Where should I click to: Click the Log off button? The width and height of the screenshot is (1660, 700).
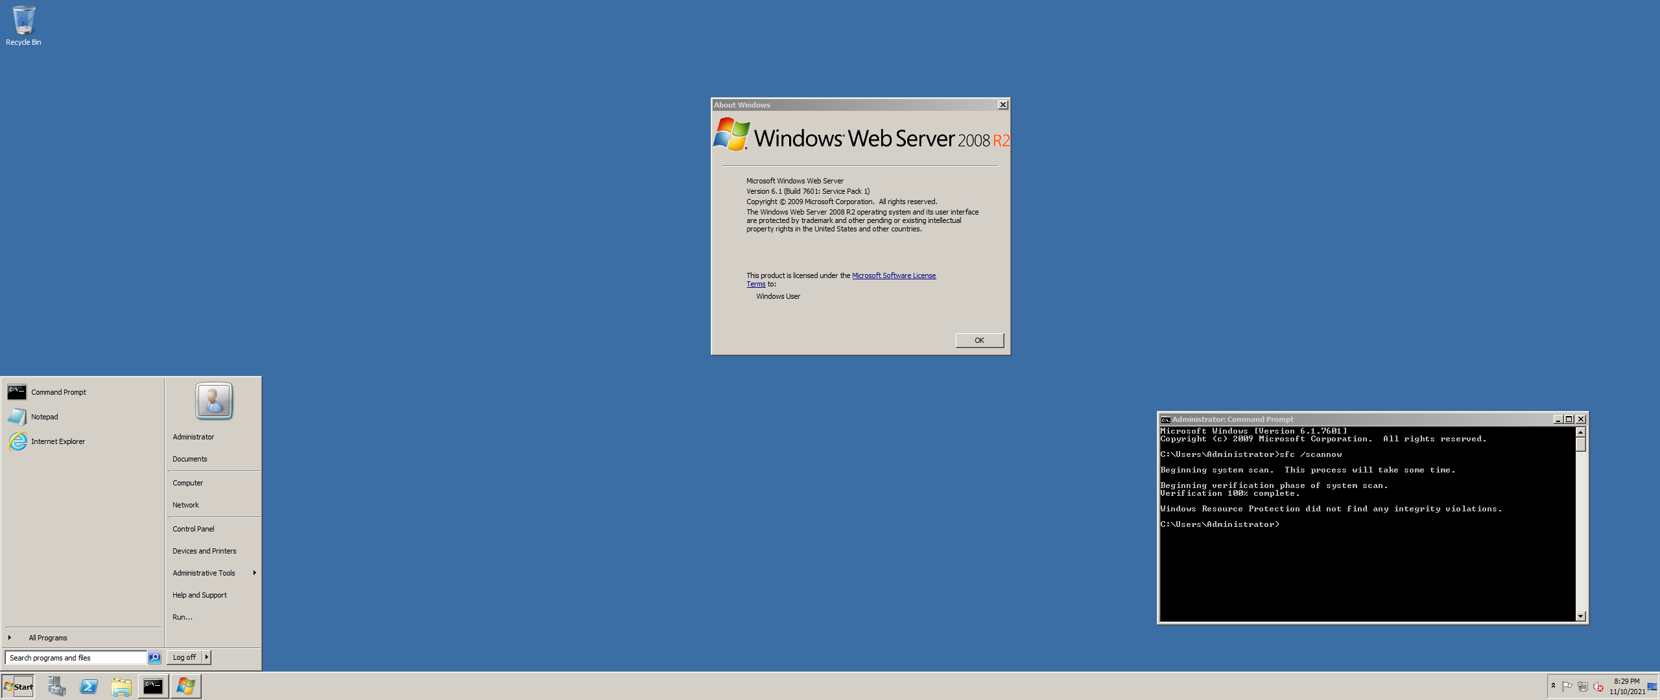pyautogui.click(x=185, y=657)
